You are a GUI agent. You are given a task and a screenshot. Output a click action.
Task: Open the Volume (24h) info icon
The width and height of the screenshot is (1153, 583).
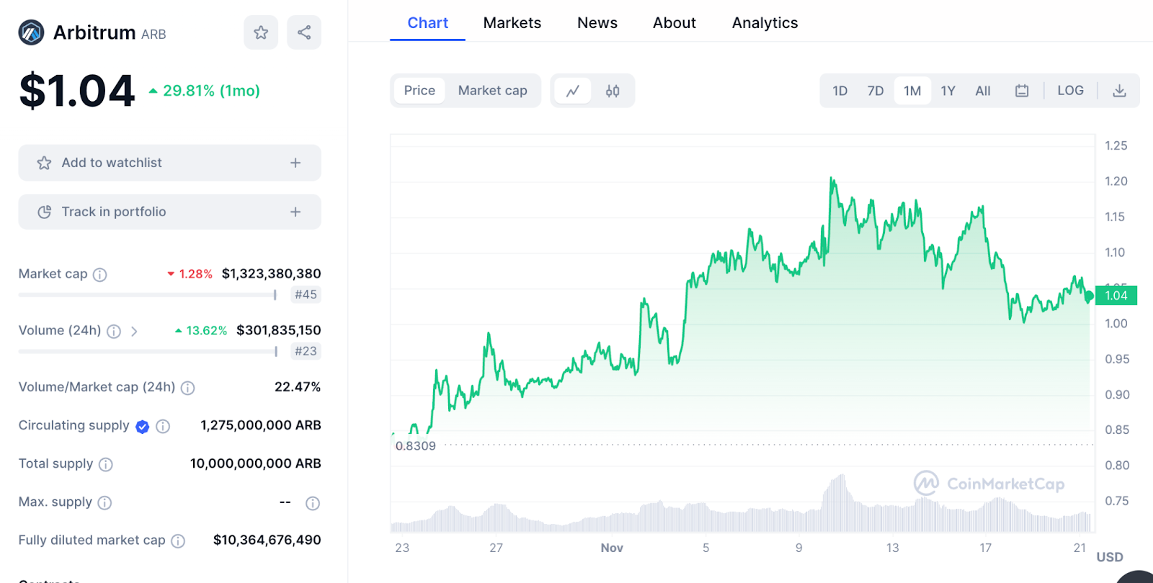tap(114, 331)
